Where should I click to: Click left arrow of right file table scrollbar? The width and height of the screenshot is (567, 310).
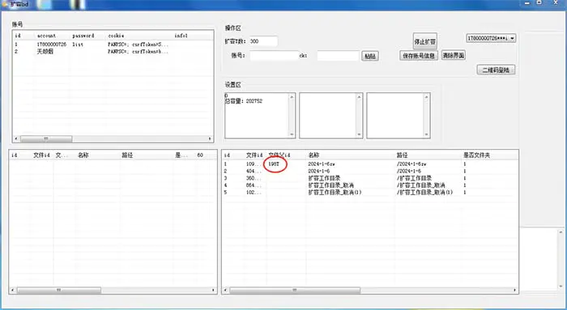point(226,290)
